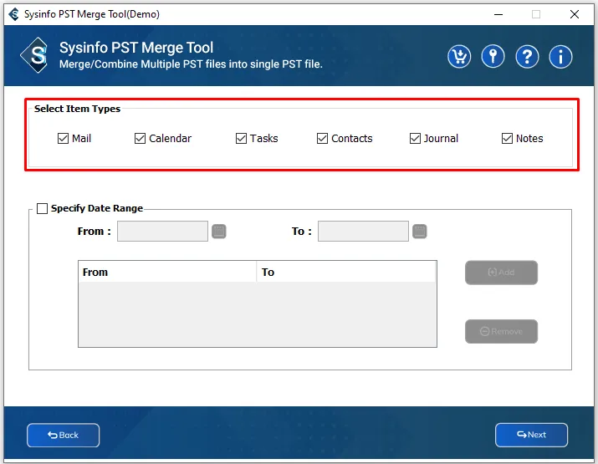Toggle the Calendar checkbox
This screenshot has width=598, height=464.
[141, 139]
